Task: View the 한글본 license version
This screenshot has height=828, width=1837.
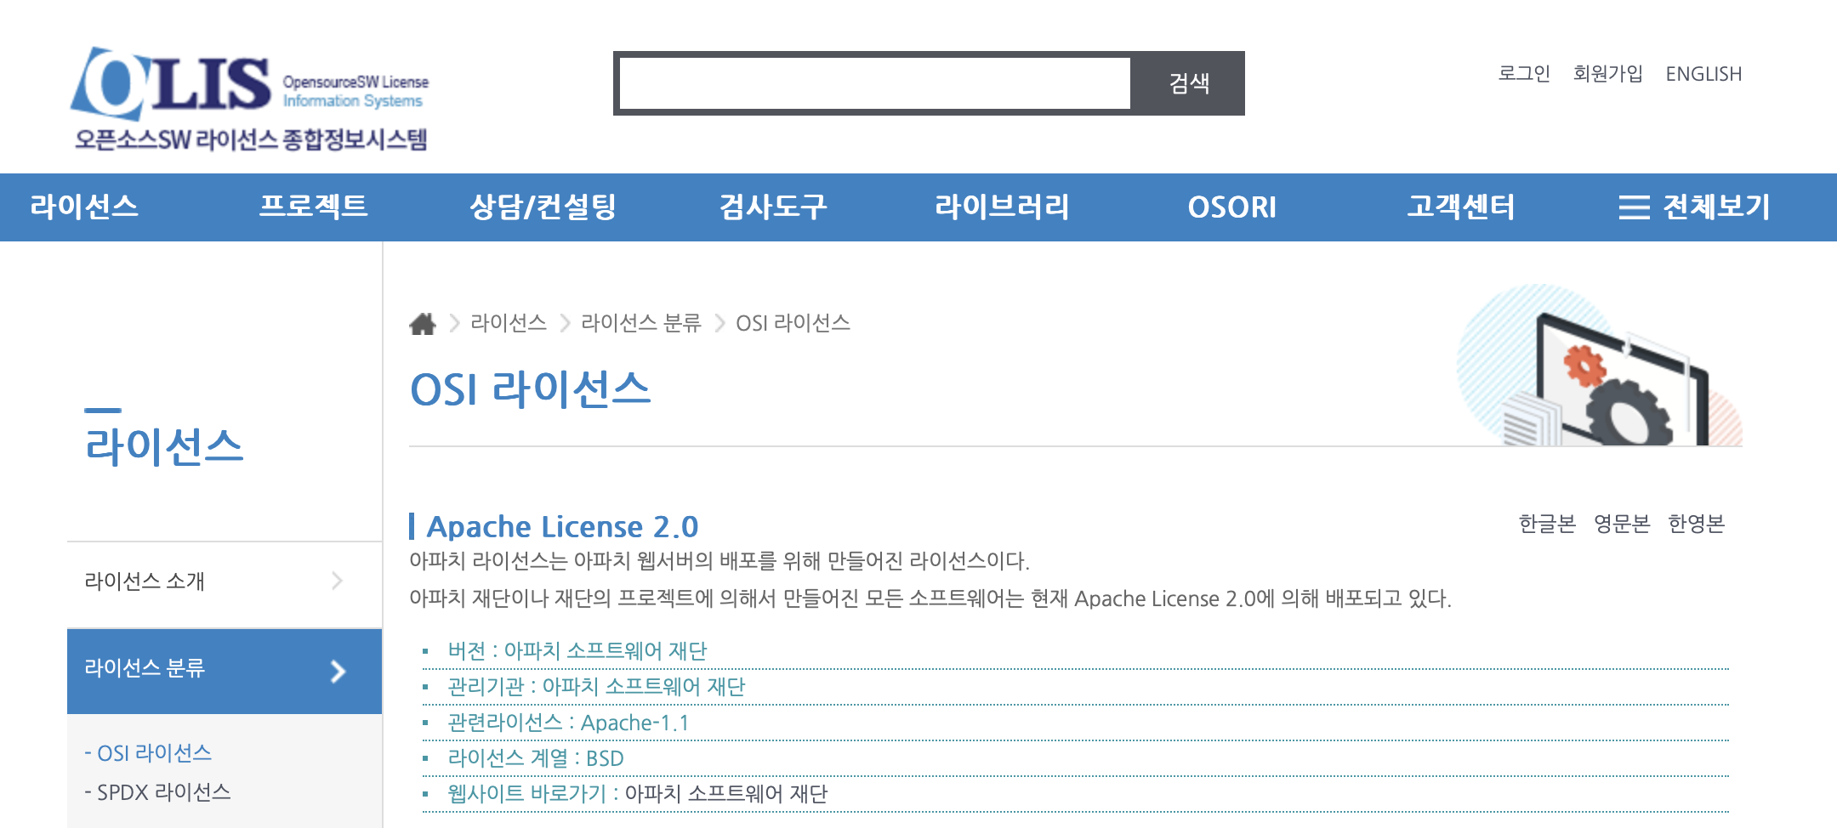Action: coord(1547,524)
